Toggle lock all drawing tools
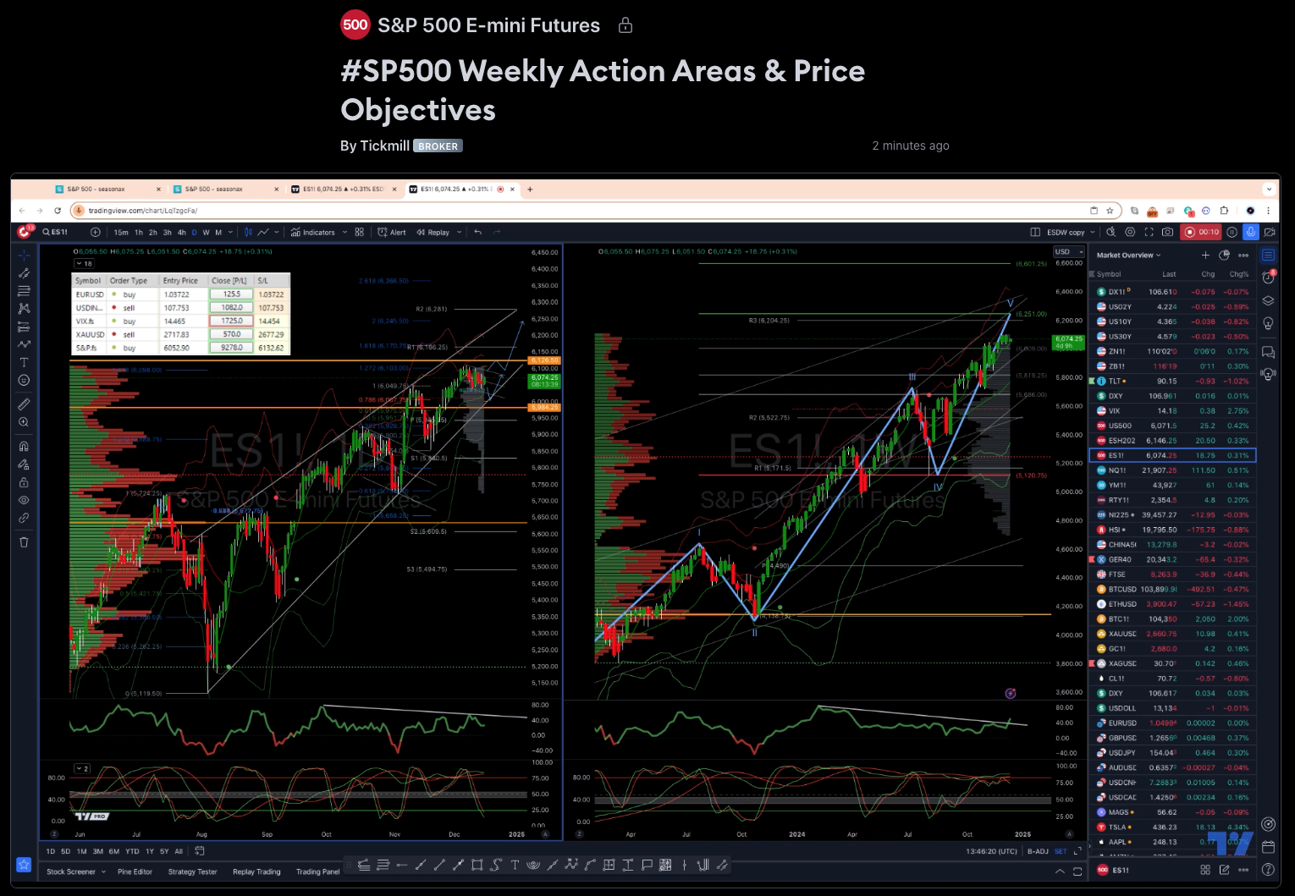 coord(24,482)
